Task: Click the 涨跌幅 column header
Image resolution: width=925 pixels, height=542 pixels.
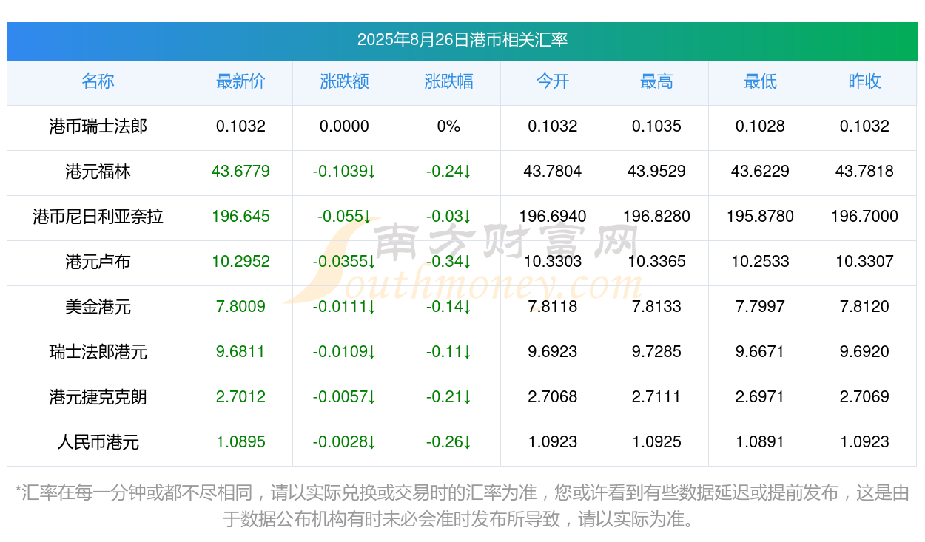Action: click(448, 81)
